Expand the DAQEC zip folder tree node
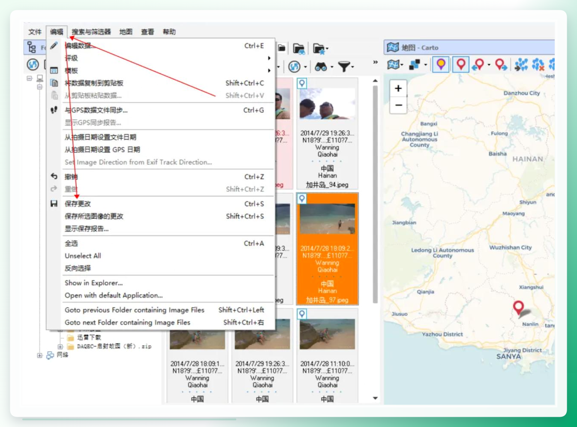 tap(60, 346)
